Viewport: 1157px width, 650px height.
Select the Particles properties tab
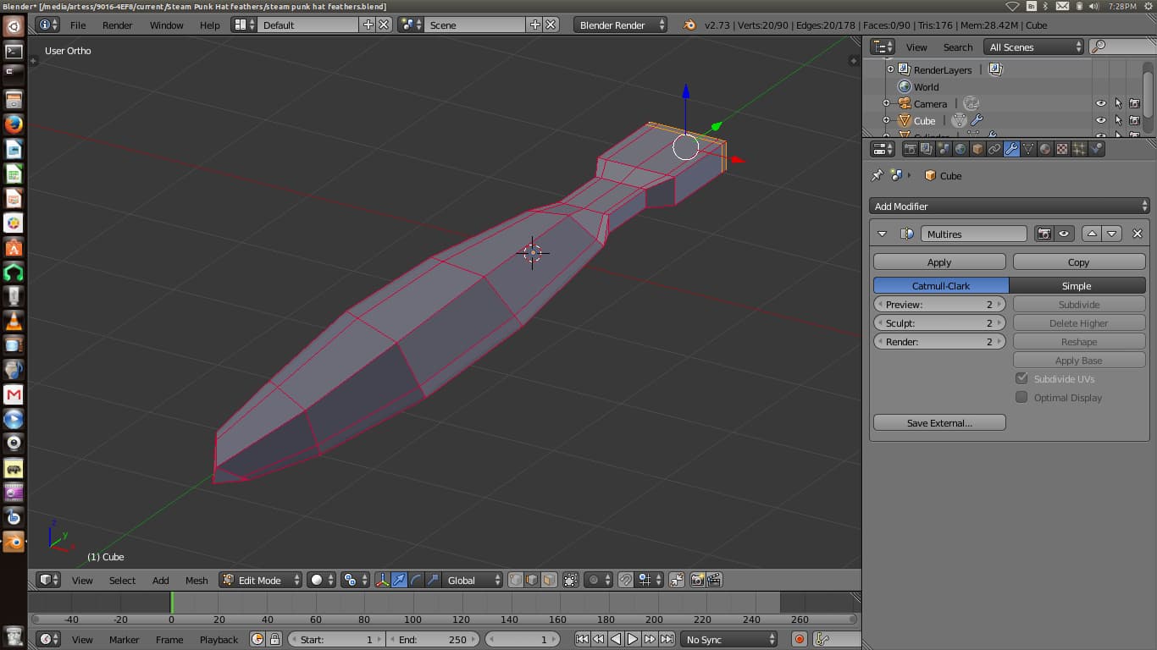1079,151
